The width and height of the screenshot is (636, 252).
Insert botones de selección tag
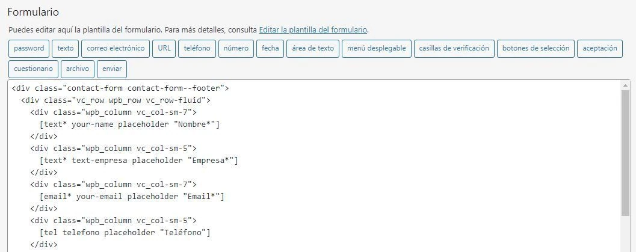[x=536, y=49]
